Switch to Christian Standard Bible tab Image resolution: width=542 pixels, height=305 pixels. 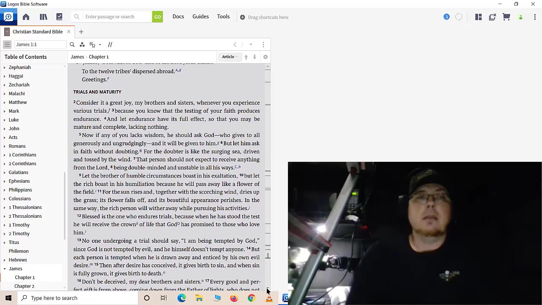37,32
